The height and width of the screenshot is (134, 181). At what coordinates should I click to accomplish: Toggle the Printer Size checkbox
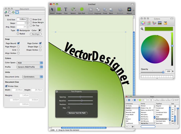tap(6, 86)
